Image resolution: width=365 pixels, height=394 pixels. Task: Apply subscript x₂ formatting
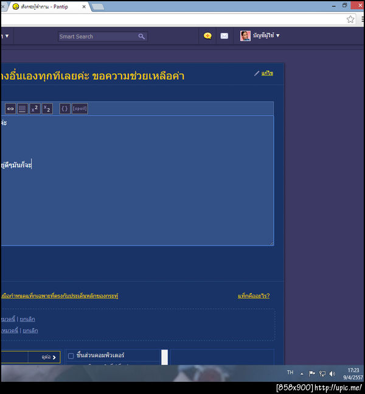point(47,109)
